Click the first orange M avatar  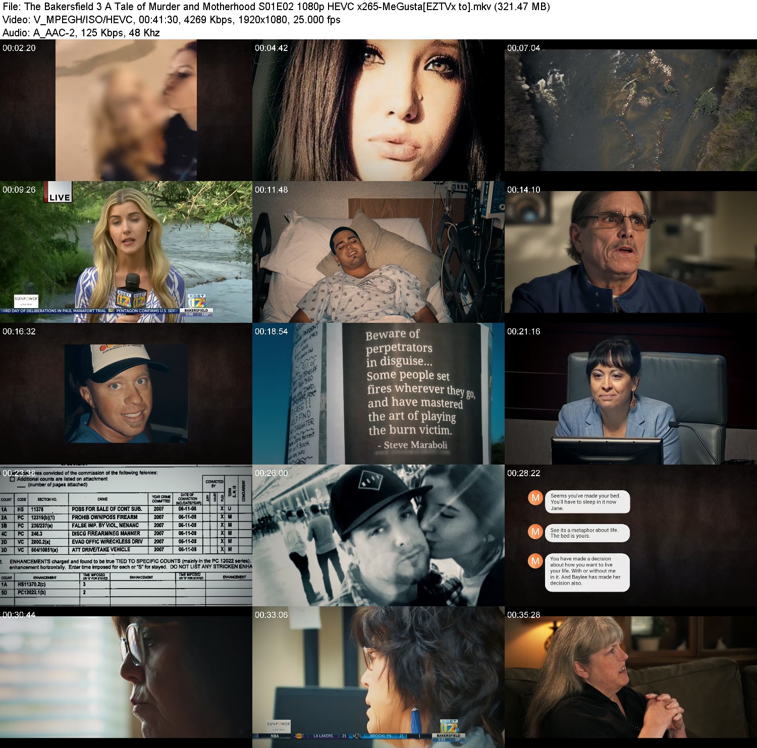coord(535,498)
